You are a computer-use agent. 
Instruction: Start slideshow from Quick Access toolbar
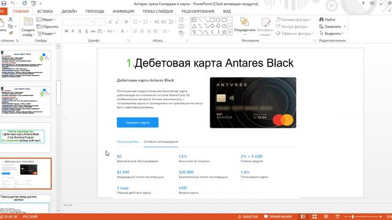[34, 3]
